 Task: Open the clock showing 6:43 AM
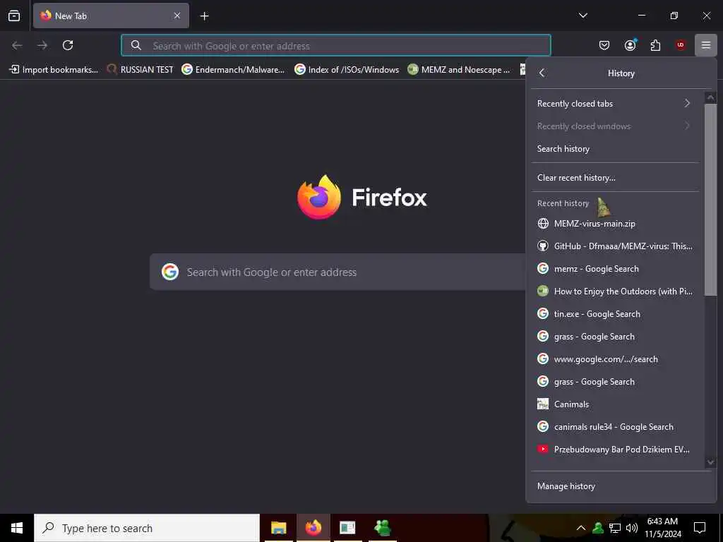point(662,528)
